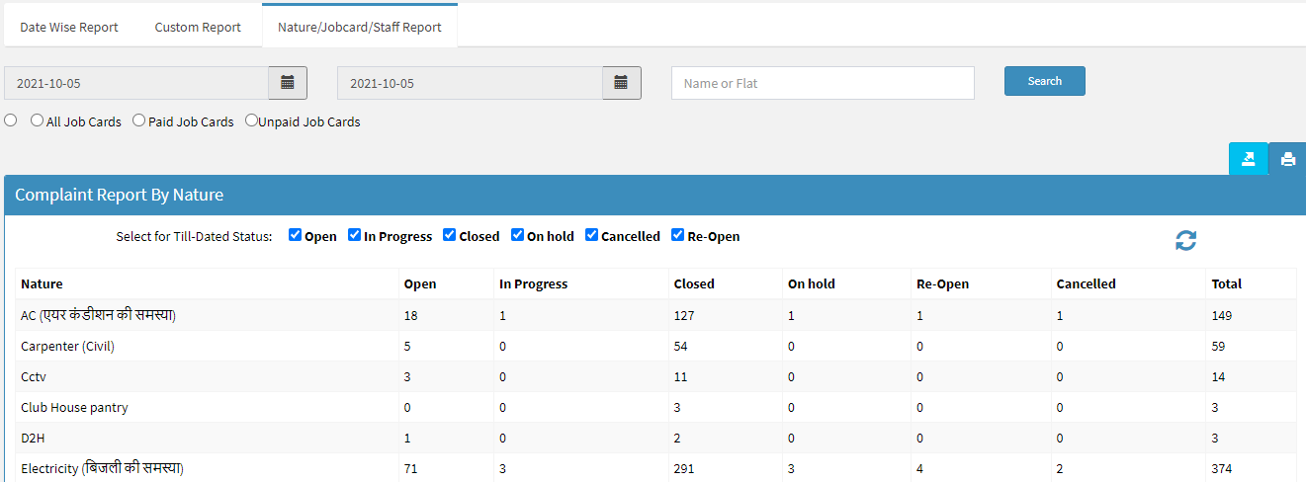Image resolution: width=1306 pixels, height=482 pixels.
Task: Click the Name or Flat input field
Action: 823,83
